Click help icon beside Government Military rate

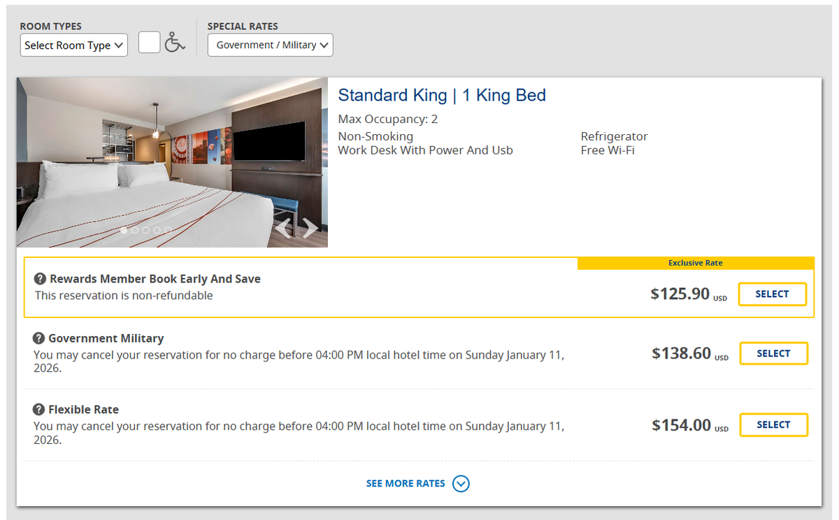click(x=38, y=338)
